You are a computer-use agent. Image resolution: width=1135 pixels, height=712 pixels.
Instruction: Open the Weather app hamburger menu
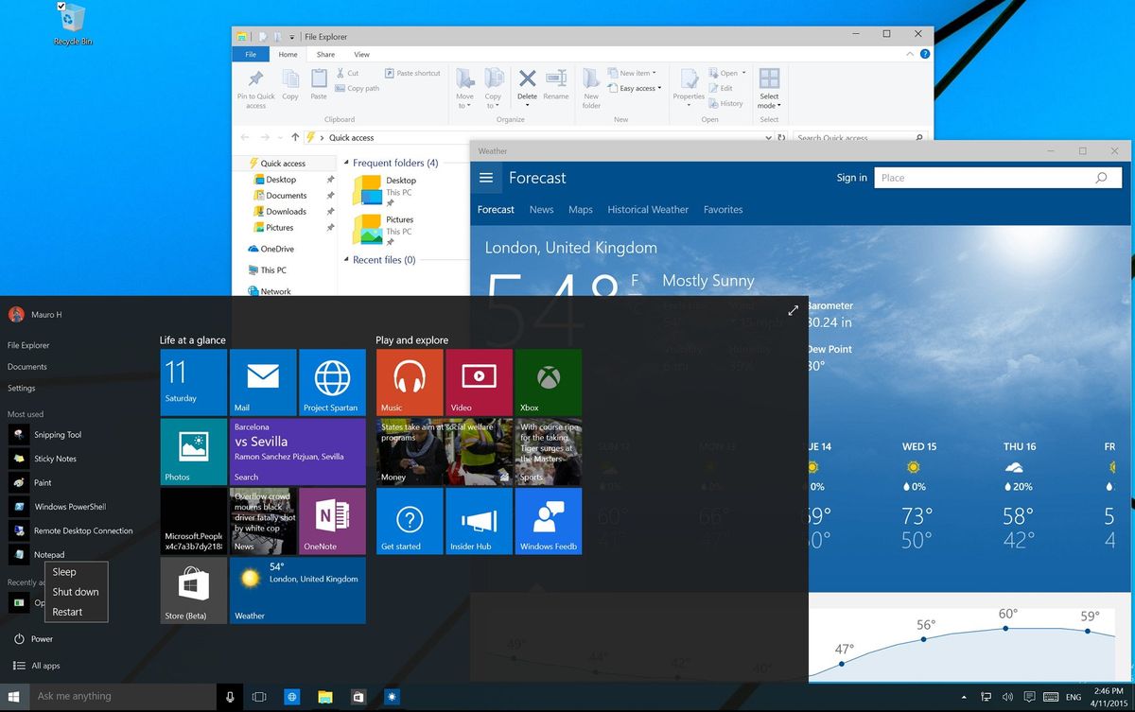486,178
